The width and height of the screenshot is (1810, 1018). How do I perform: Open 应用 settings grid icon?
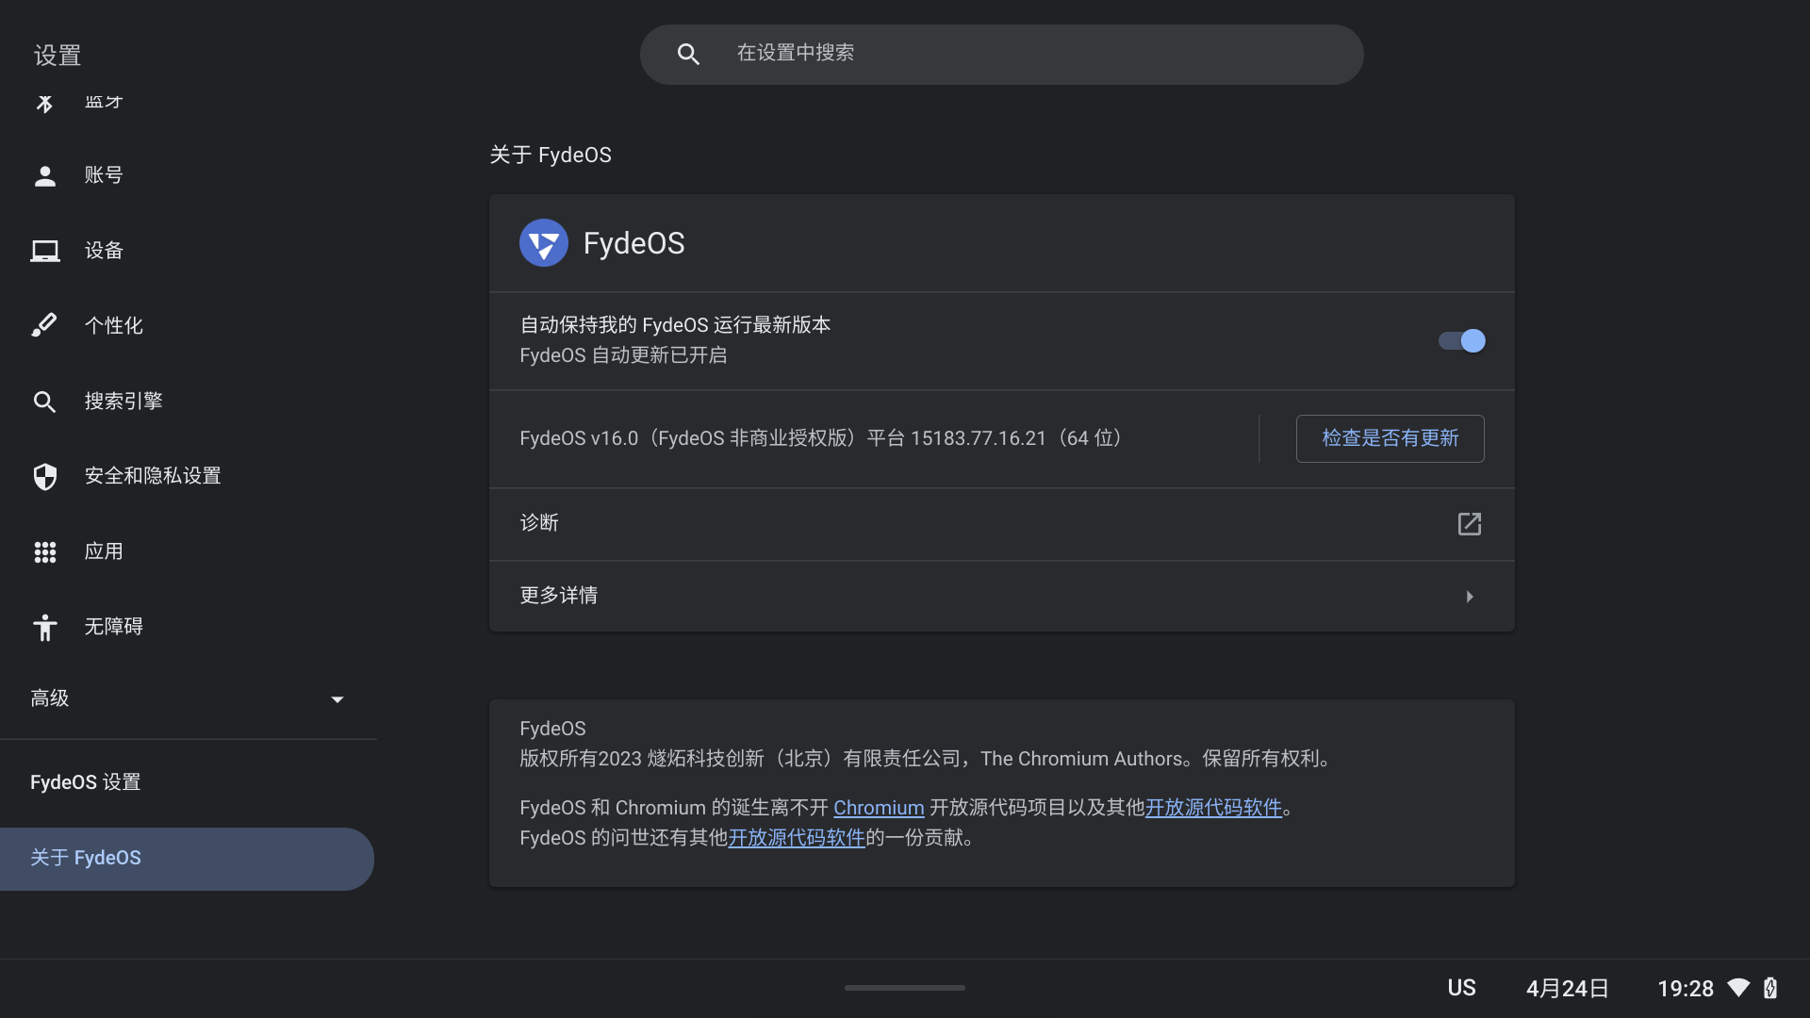coord(44,551)
